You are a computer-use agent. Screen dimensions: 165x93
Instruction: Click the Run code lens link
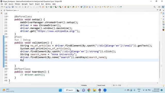(16, 40)
